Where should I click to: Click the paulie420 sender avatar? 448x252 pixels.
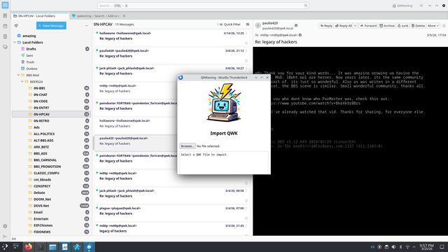point(258,26)
